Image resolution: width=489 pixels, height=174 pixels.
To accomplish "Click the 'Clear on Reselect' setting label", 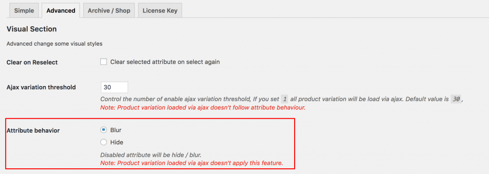I will [x=32, y=62].
